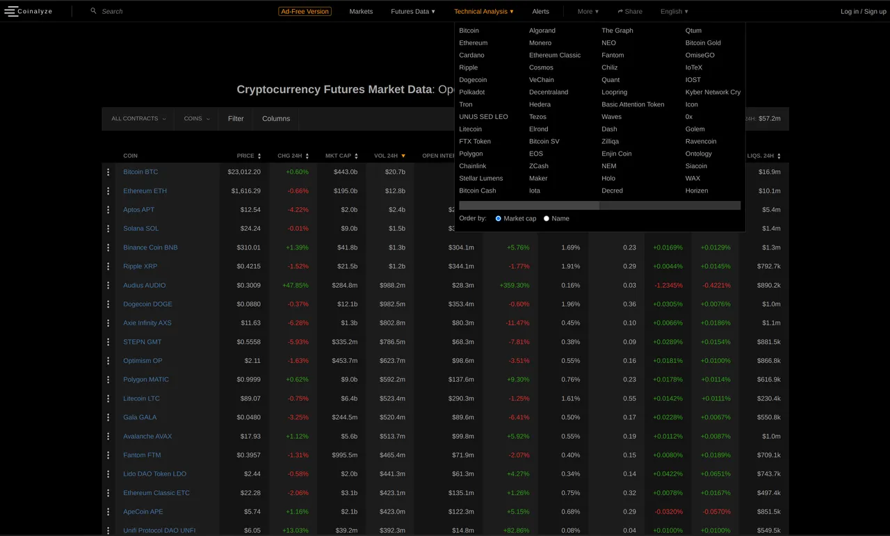Toggle VOL 24H column sort order

389,156
